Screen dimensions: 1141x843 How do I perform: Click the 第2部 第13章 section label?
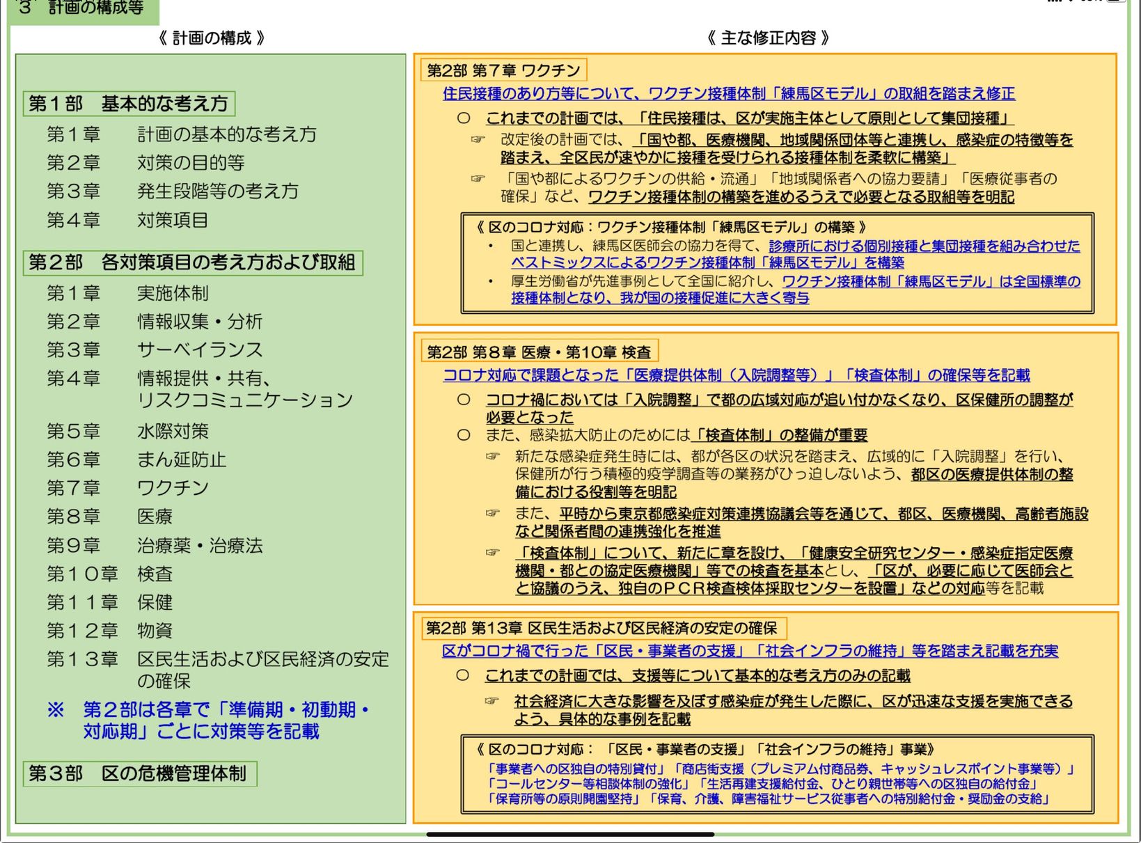[601, 628]
